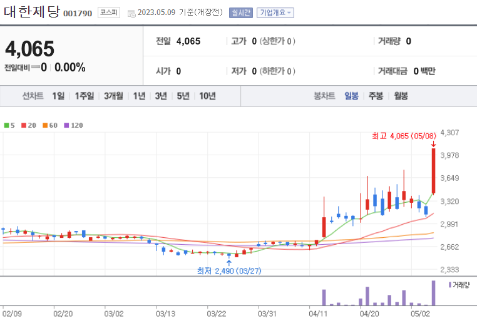Click the 3,978 price axis label

(x=449, y=155)
